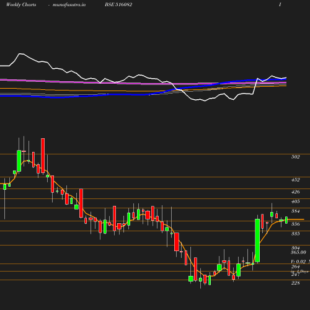The height and width of the screenshot is (310, 310).
Task: Select the 405 price level label
Action: click(x=295, y=201)
